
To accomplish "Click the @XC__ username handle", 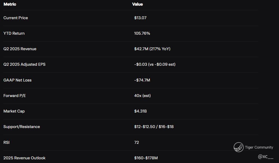I will tap(266, 157).
